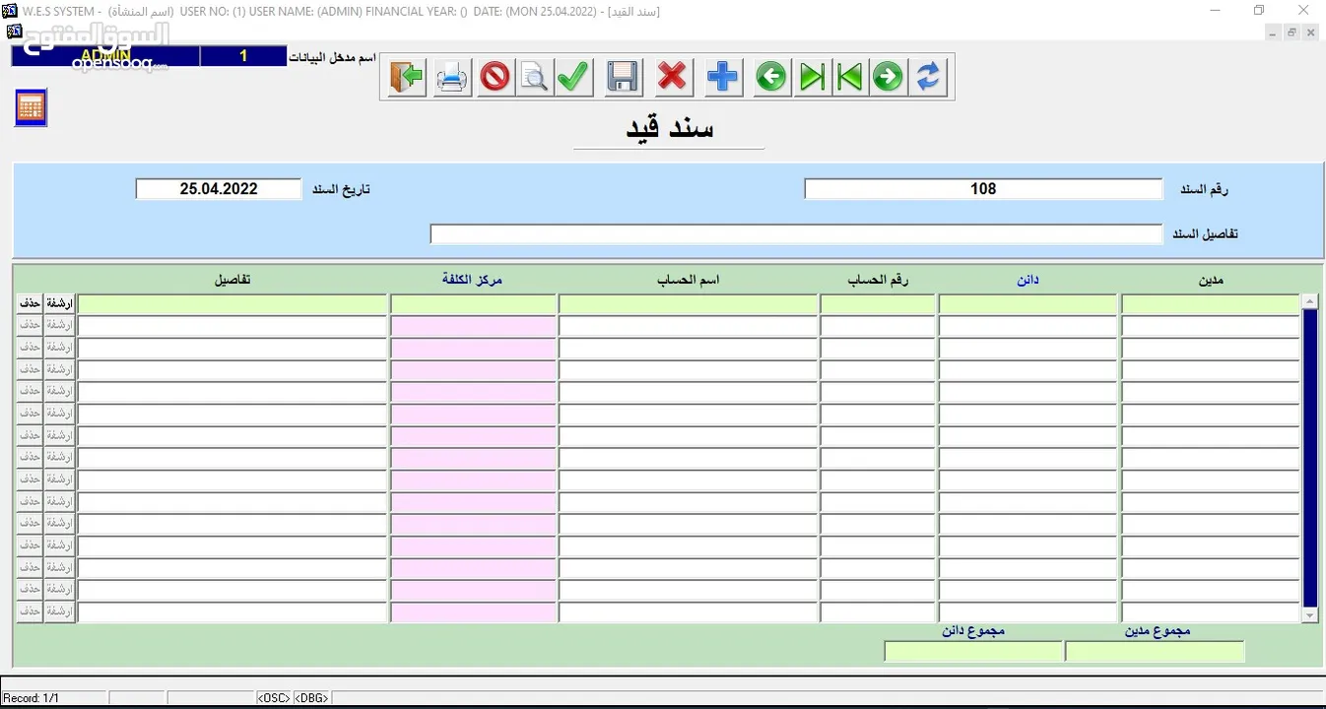The width and height of the screenshot is (1326, 709).
Task: Click حذف button in highlighted green row
Action: [x=31, y=304]
